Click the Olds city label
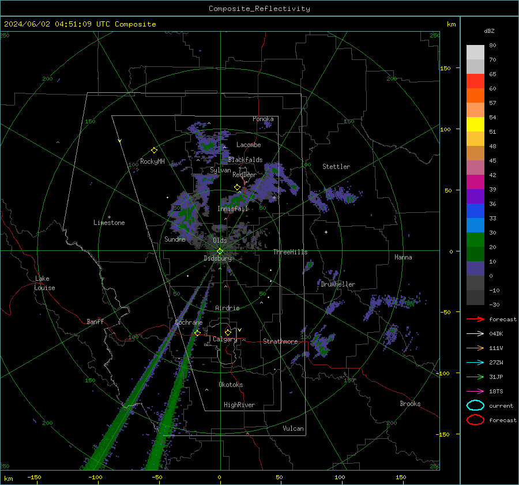Image resolution: width=519 pixels, height=485 pixels. pos(220,240)
